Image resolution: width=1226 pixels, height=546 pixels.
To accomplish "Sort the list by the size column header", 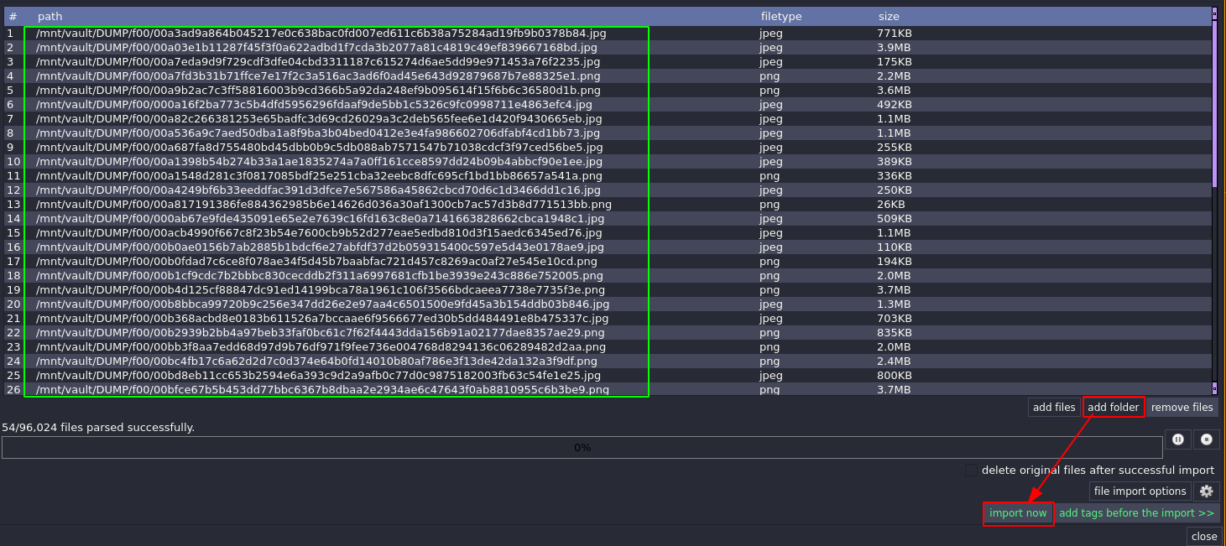I will point(1041,16).
